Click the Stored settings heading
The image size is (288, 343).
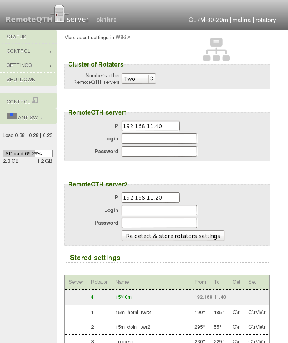[95, 258]
